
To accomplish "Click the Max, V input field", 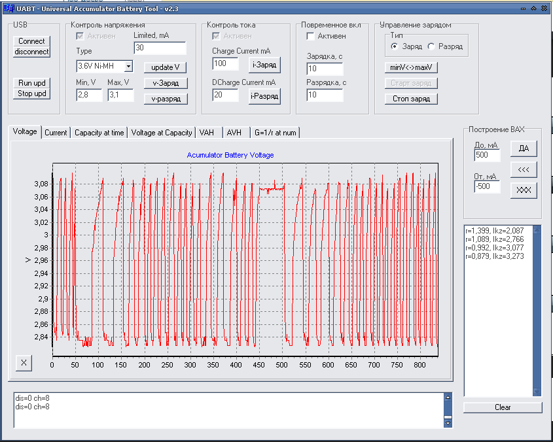I will click(x=120, y=95).
